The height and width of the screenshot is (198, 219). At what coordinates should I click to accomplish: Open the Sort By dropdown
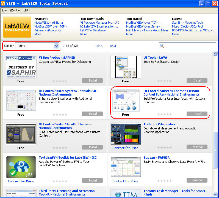pyautogui.click(x=56, y=46)
